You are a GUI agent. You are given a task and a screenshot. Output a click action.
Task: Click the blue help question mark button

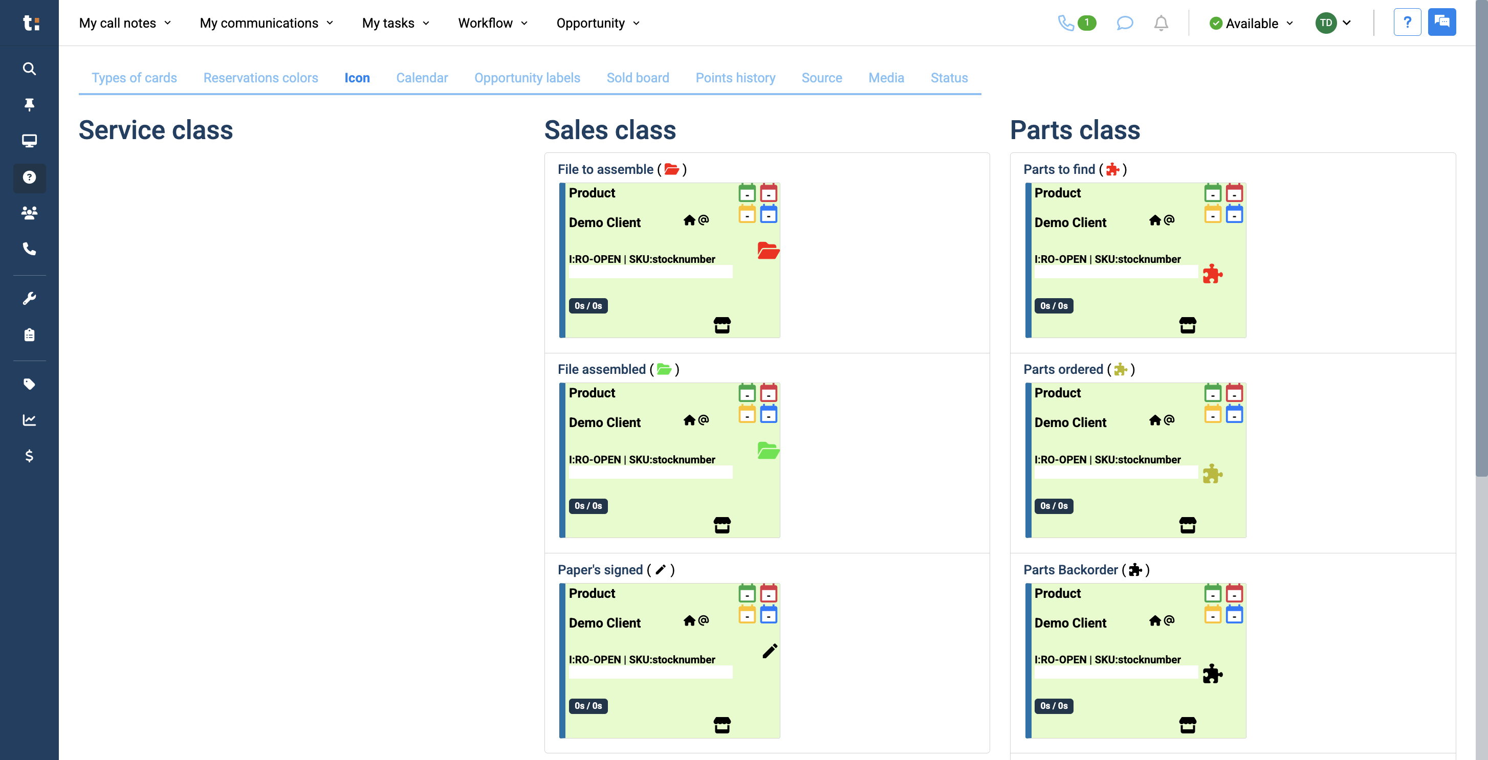coord(1408,22)
